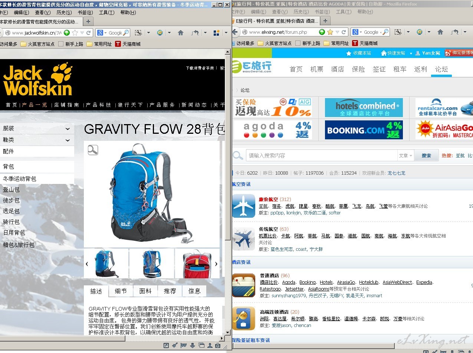The height and width of the screenshot is (353, 473).
Task: Open URL history dropdown in the elvxing address bar
Action: point(337,32)
